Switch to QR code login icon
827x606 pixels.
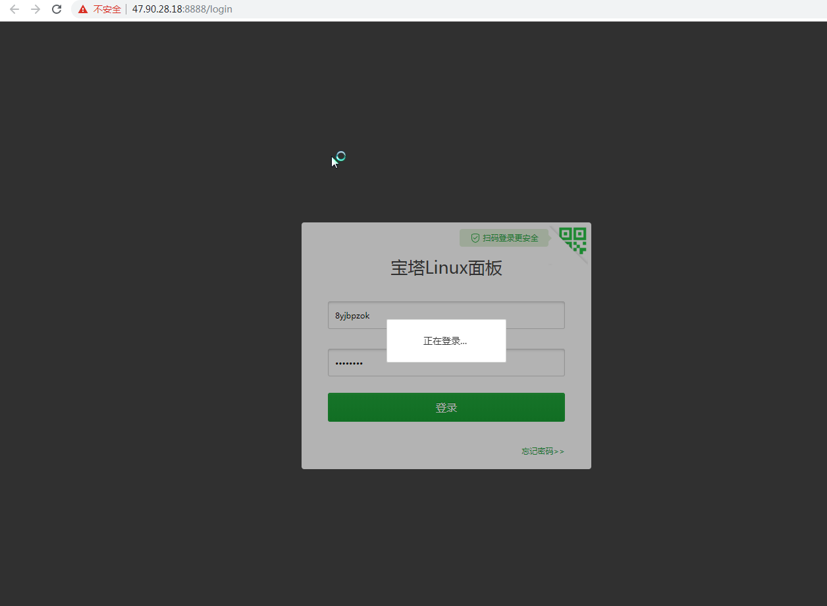tap(572, 241)
